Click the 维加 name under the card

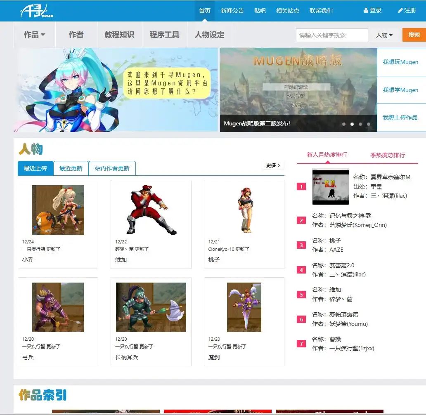(x=121, y=259)
